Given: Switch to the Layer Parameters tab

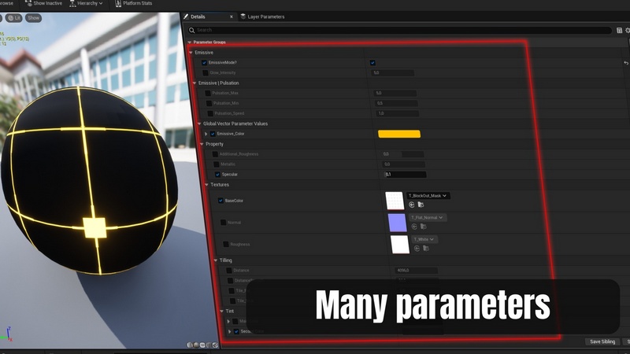Looking at the screenshot, I should pos(264,17).
